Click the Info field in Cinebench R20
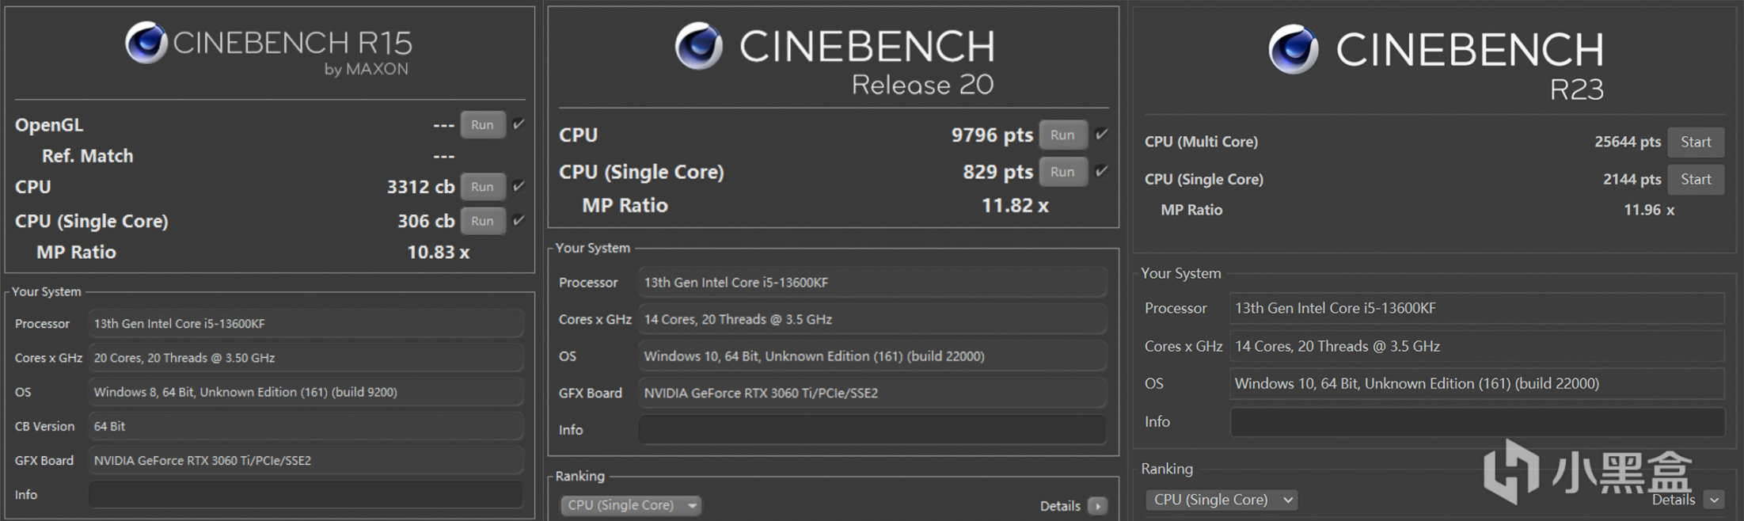1744x521 pixels. [x=872, y=430]
